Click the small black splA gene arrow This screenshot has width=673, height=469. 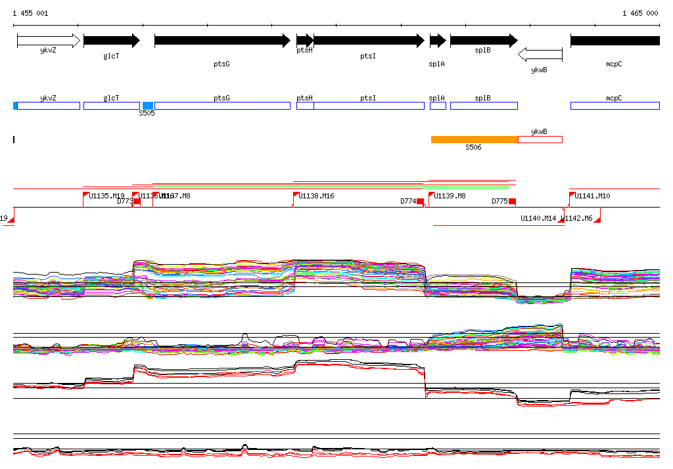coord(438,41)
